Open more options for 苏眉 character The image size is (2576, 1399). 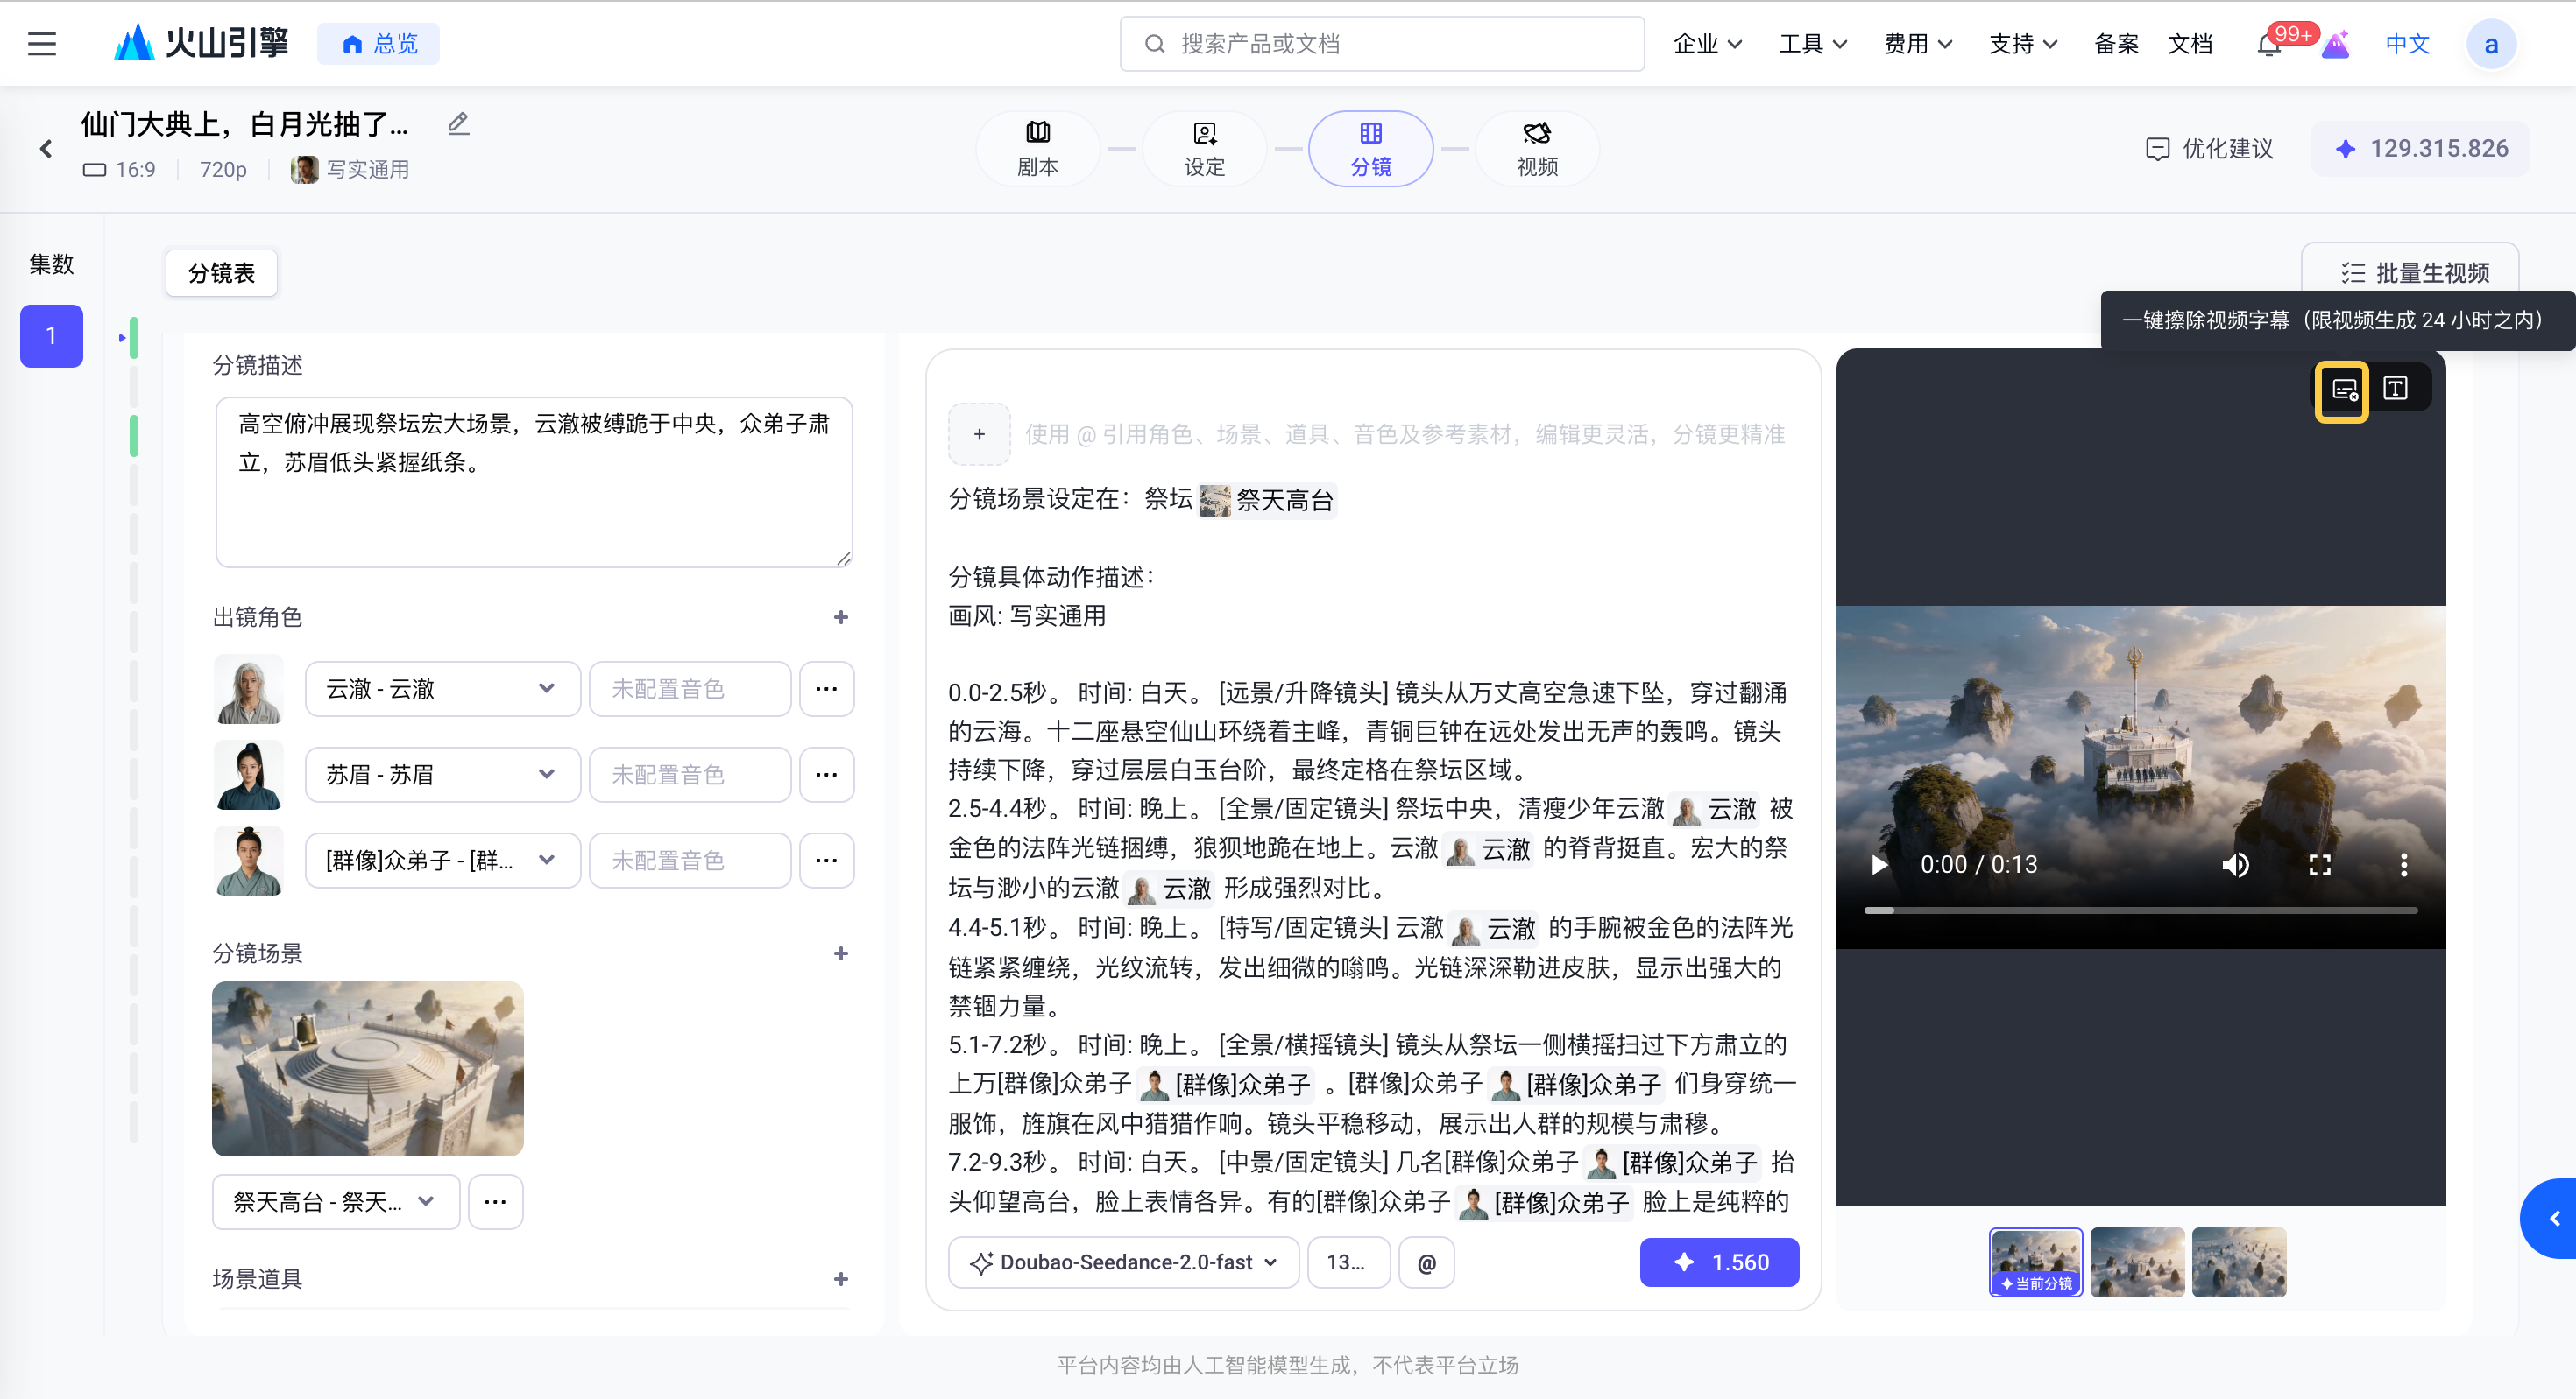coord(826,775)
